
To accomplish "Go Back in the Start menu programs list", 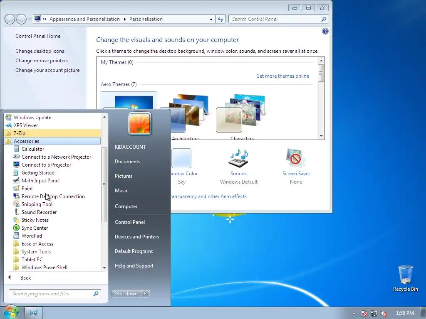I will [x=25, y=277].
